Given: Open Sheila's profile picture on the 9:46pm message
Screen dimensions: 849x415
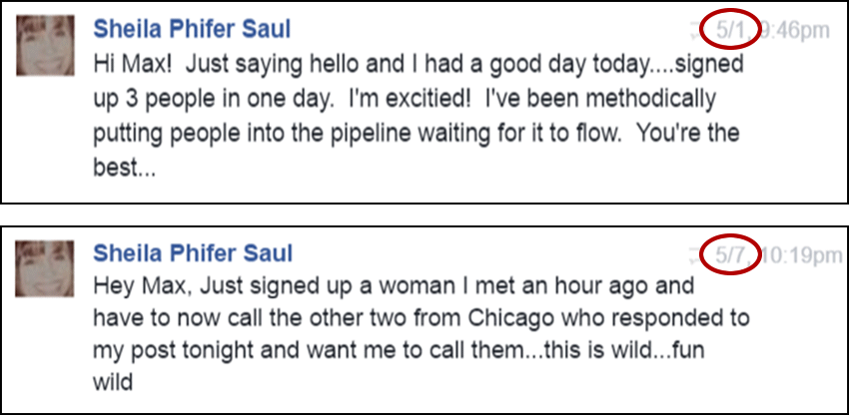Looking at the screenshot, I should (x=47, y=45).
